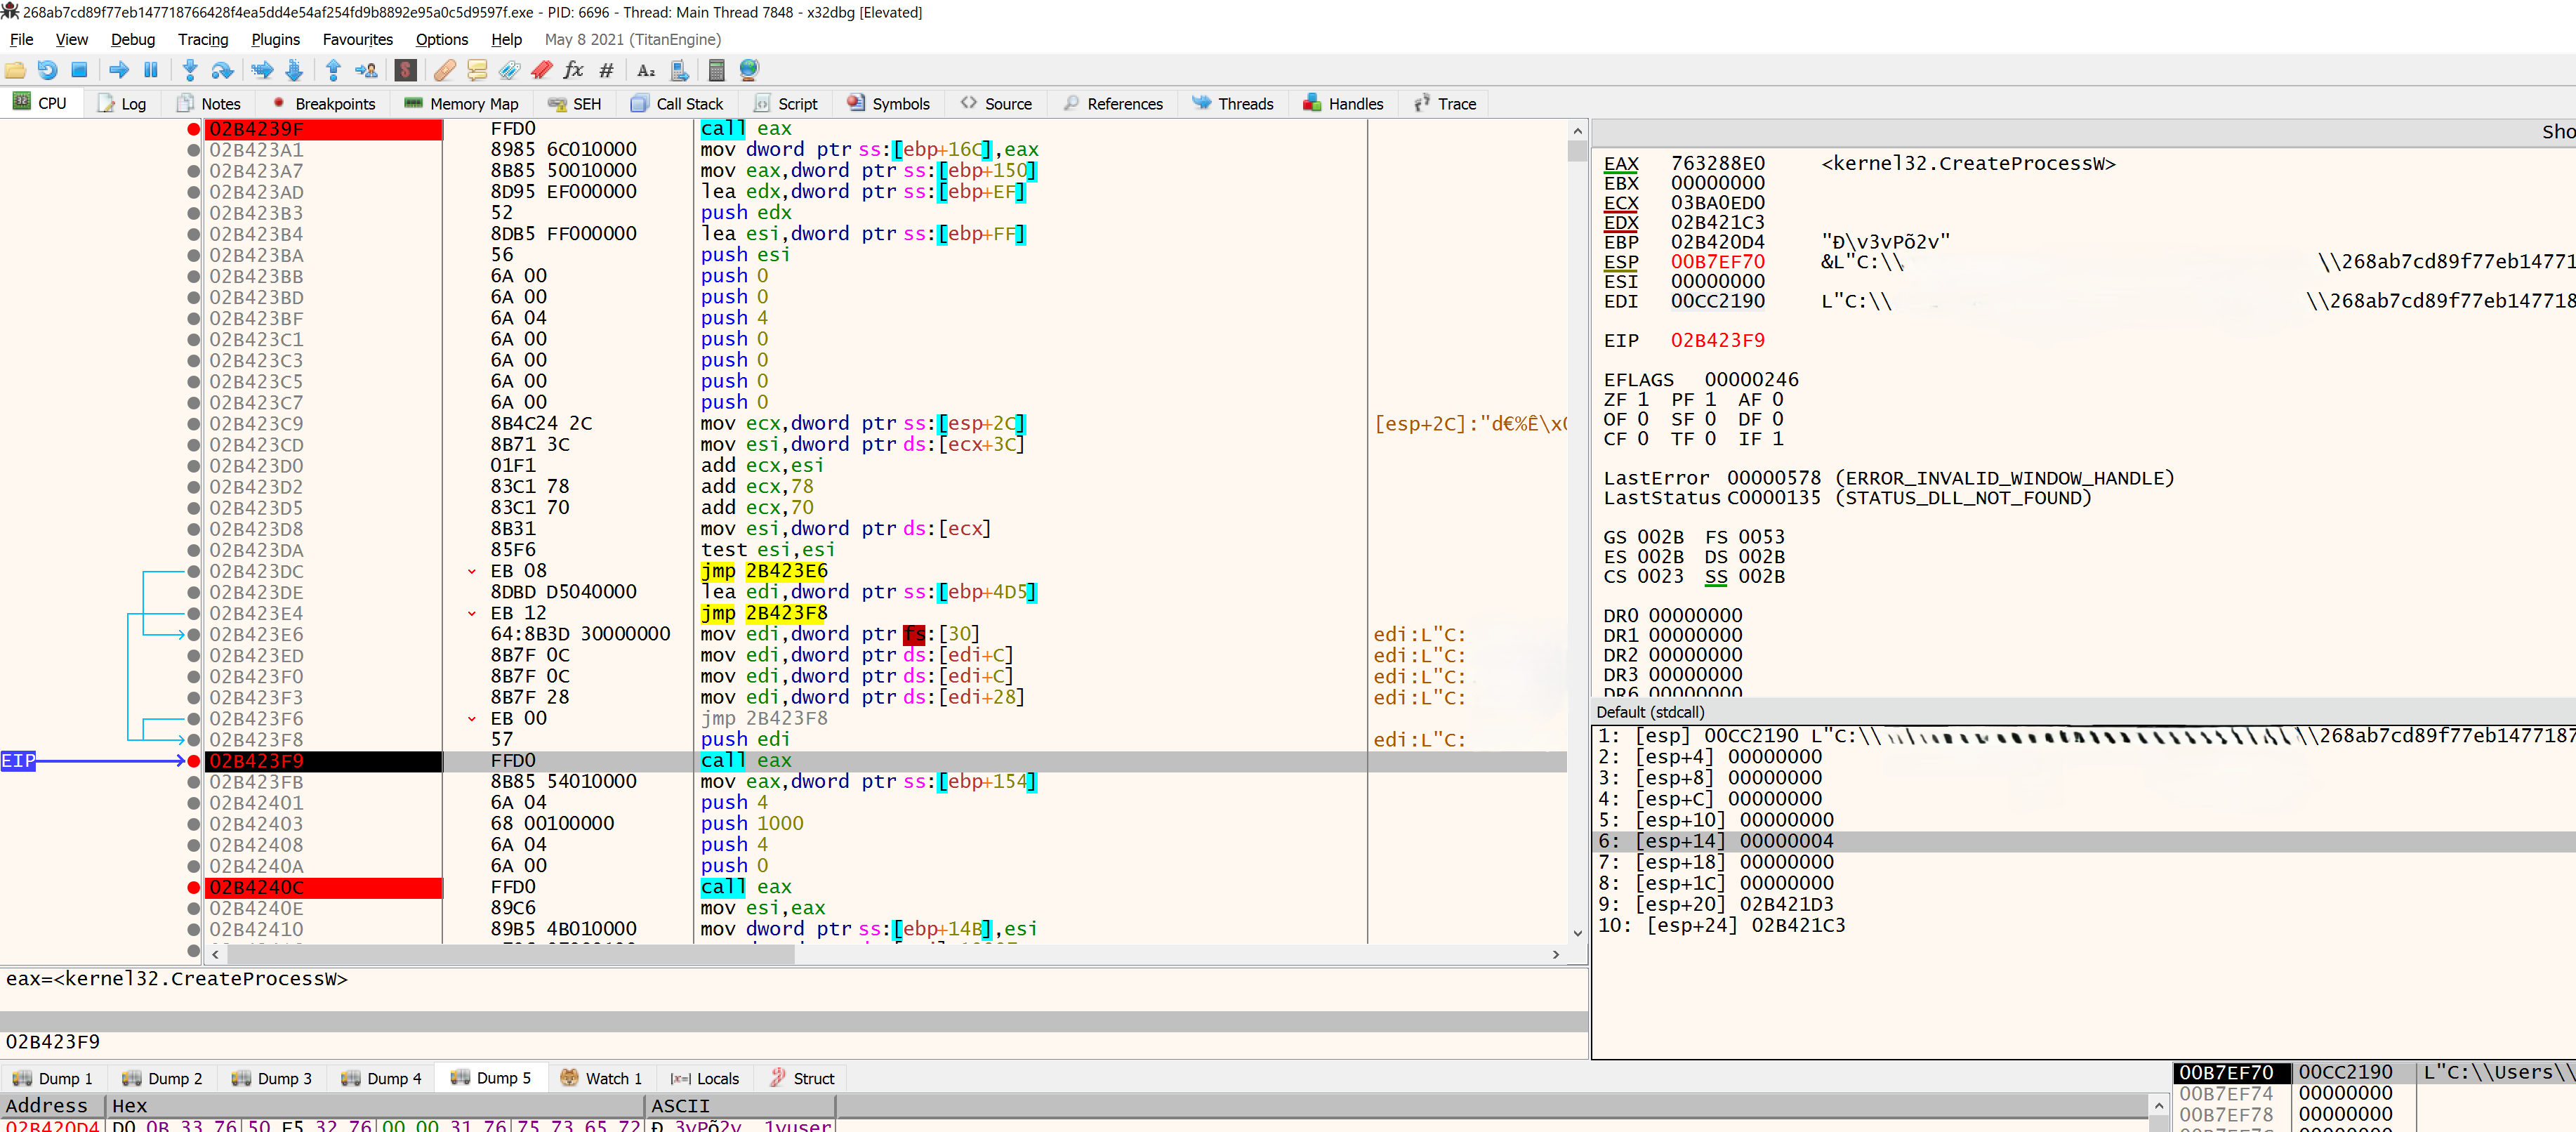Switch to the Dump 1 tab

pos(52,1078)
